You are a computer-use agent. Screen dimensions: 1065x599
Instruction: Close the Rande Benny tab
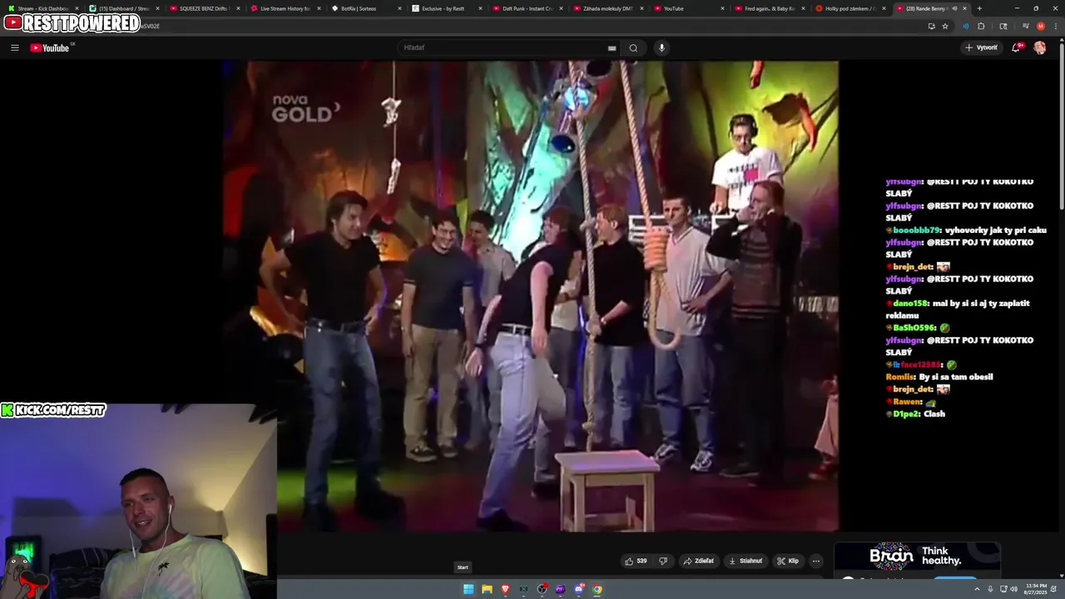[x=965, y=8]
